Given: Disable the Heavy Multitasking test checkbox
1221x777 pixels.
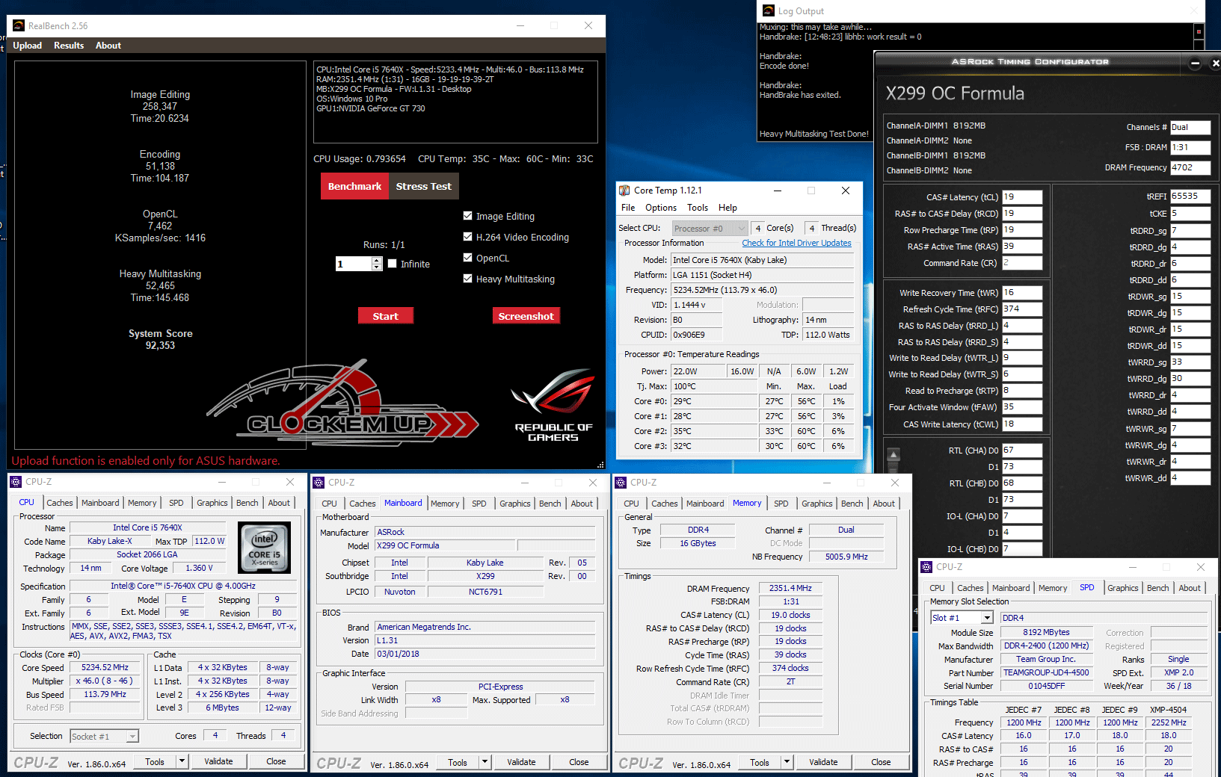Looking at the screenshot, I should [468, 279].
